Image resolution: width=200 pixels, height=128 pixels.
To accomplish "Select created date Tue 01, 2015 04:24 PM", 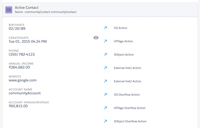I will click(x=28, y=41).
